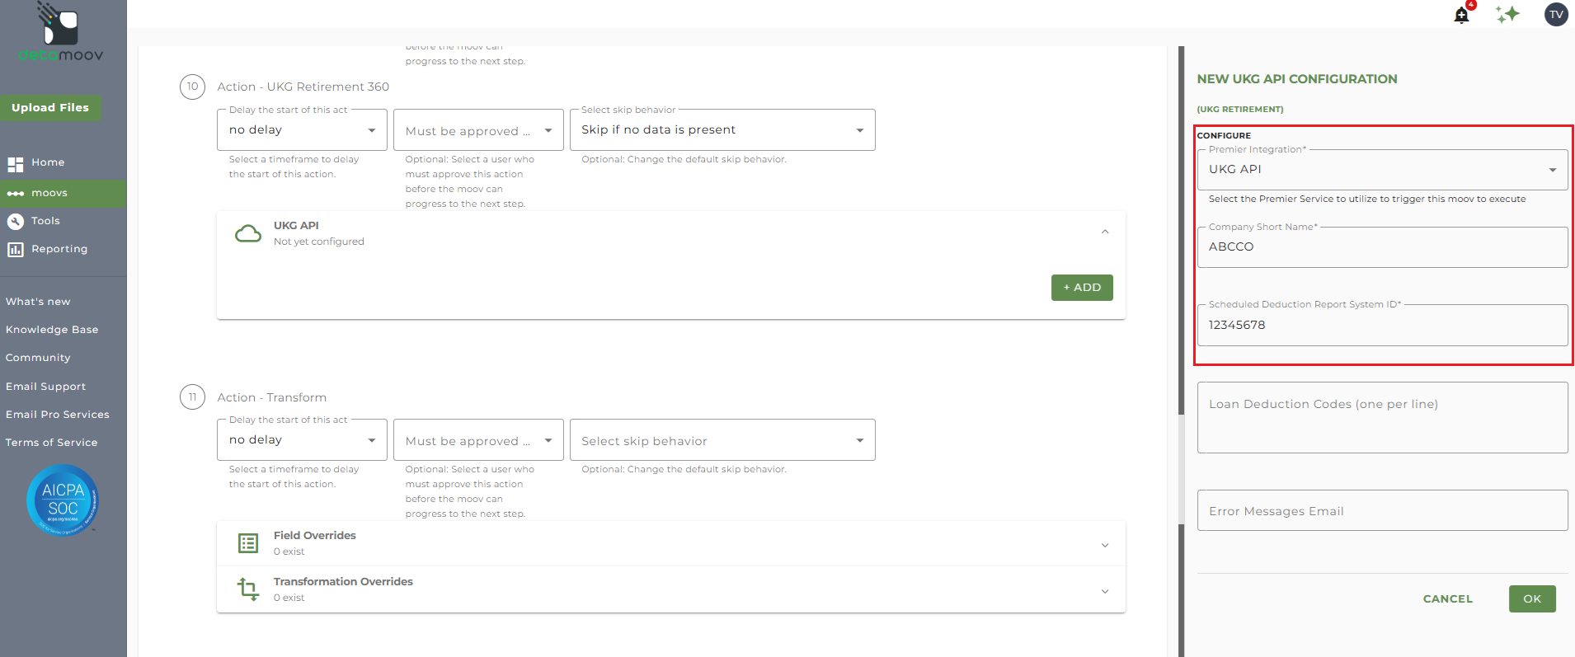Open the Reporting menu item
Viewport: 1575px width, 657px height.
coord(59,249)
